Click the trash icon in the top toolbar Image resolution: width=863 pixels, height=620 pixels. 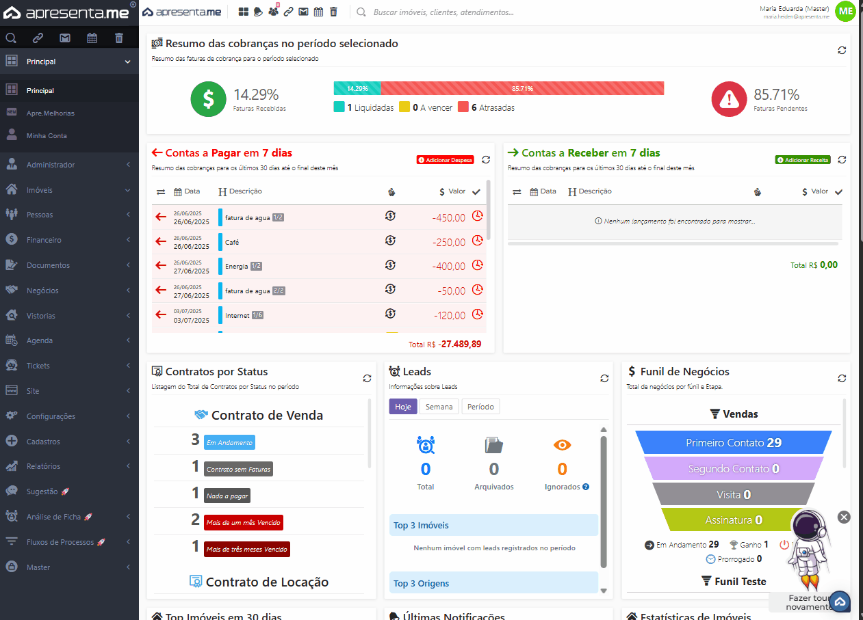(333, 12)
